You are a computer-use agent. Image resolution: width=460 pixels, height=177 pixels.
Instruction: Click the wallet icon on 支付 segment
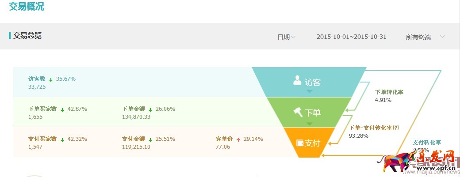pos(299,143)
